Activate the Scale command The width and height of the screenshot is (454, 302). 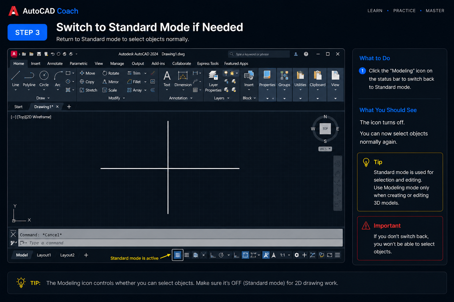[109, 90]
